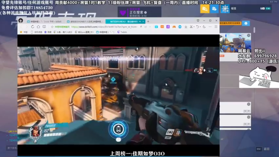This screenshot has height=157, width=279.
Task: Open the Douyu bookmark
Action: 63,32
